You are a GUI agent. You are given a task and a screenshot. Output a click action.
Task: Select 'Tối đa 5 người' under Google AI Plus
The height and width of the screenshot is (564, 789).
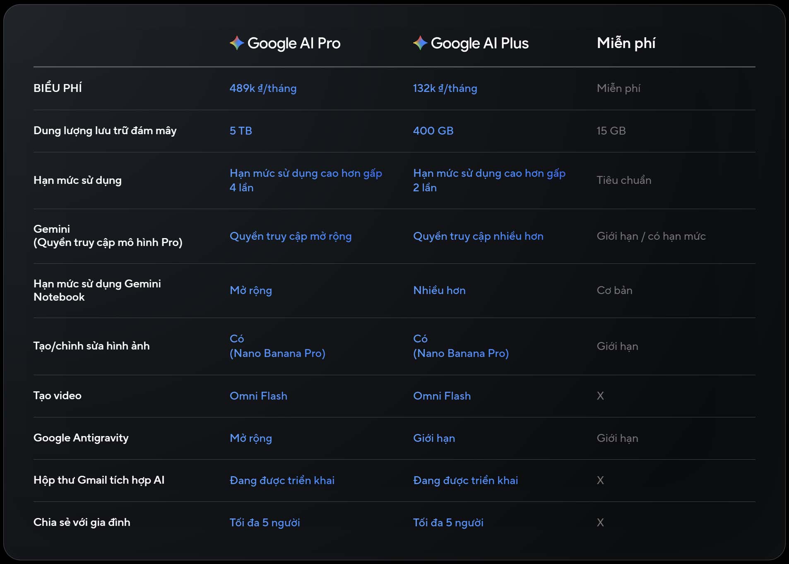tap(448, 523)
